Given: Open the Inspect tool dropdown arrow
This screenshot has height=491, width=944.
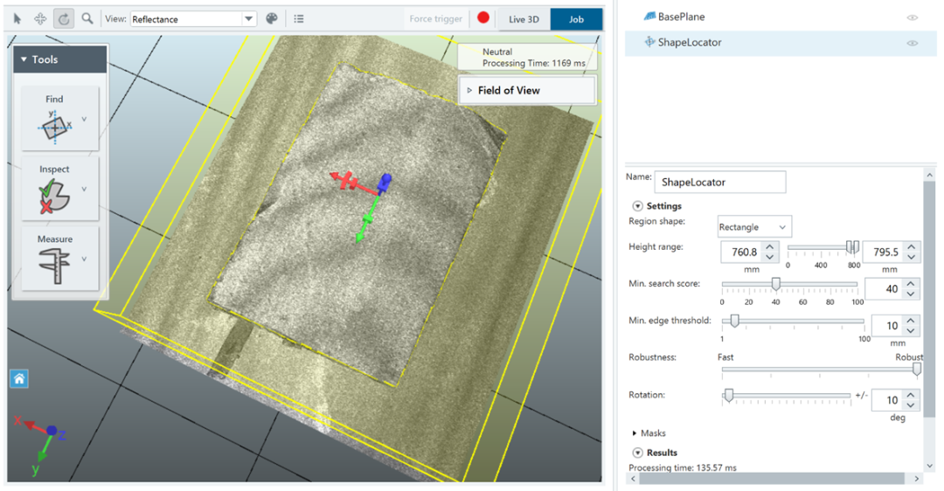Looking at the screenshot, I should pos(84,189).
